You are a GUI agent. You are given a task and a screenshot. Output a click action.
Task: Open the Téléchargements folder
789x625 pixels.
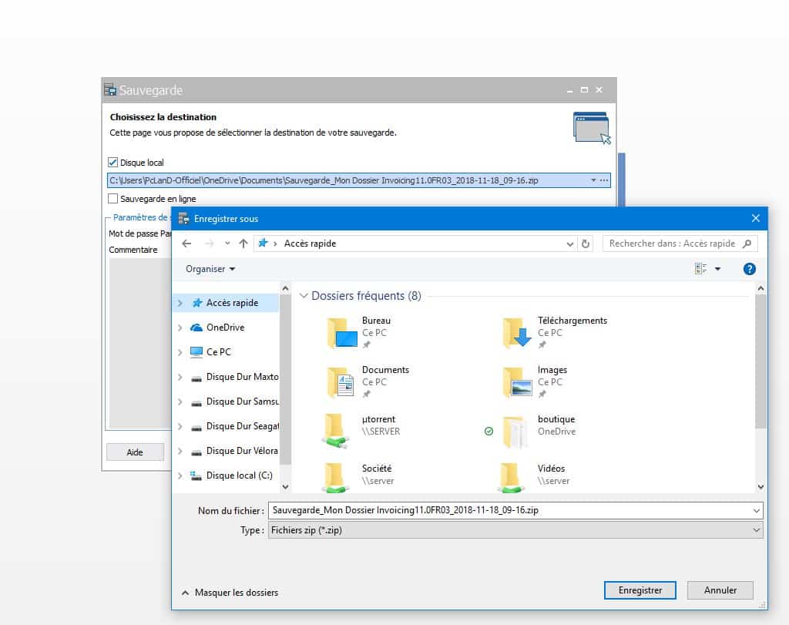[x=517, y=333]
